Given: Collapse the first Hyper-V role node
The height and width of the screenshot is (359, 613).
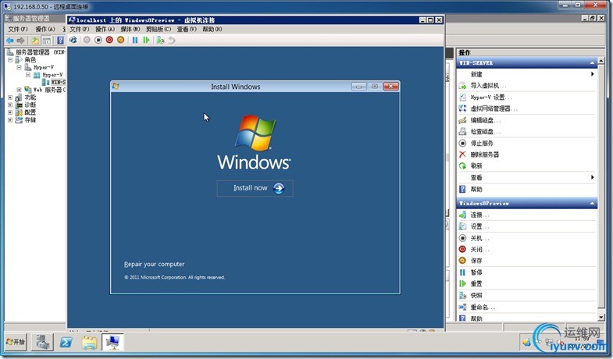Looking at the screenshot, I should pyautogui.click(x=19, y=67).
